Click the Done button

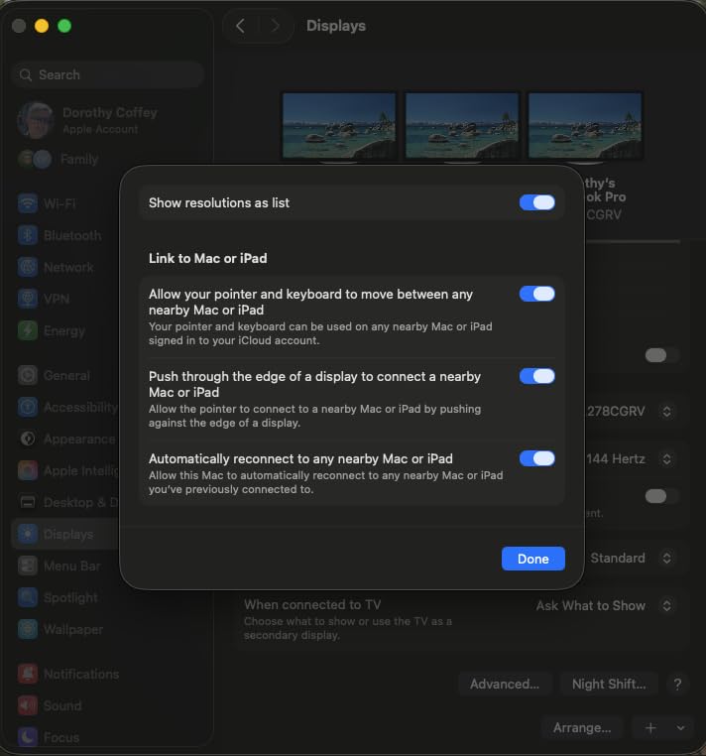click(533, 559)
